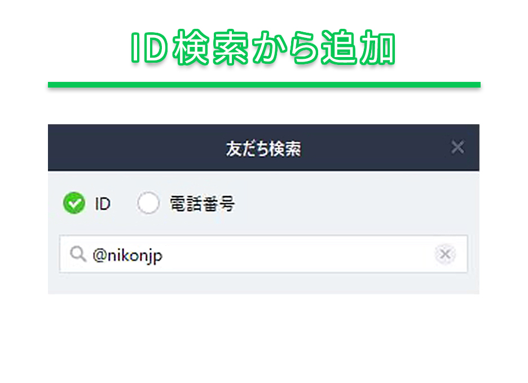The image size is (528, 383).
Task: Clear the search text with the X icon
Action: [x=445, y=254]
